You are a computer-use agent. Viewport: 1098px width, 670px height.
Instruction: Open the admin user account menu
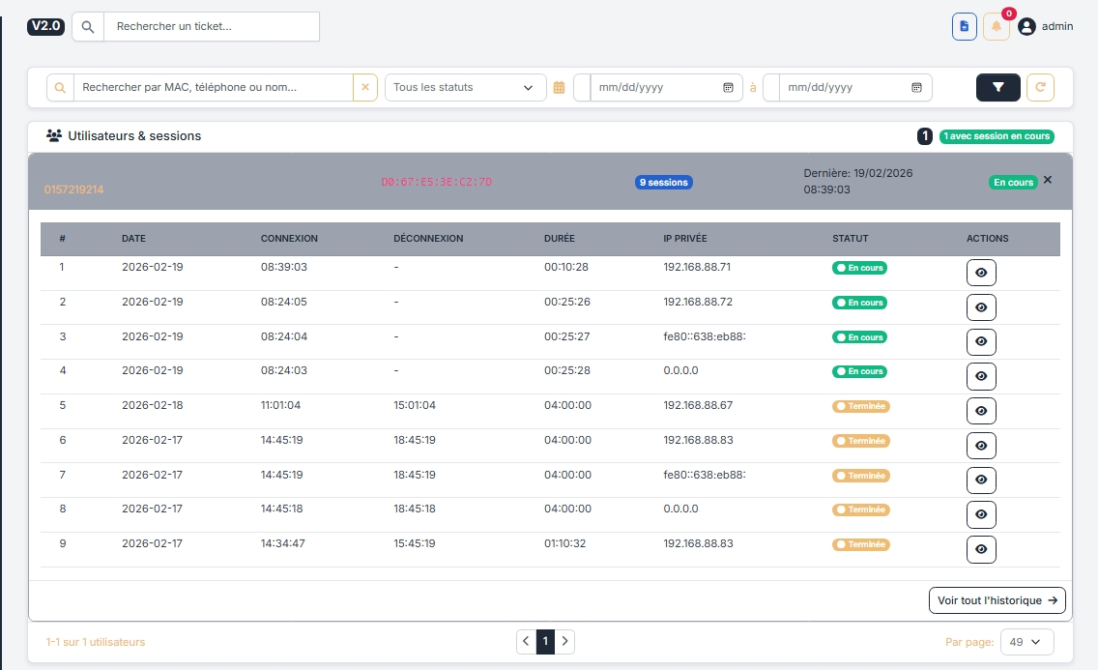click(1046, 27)
